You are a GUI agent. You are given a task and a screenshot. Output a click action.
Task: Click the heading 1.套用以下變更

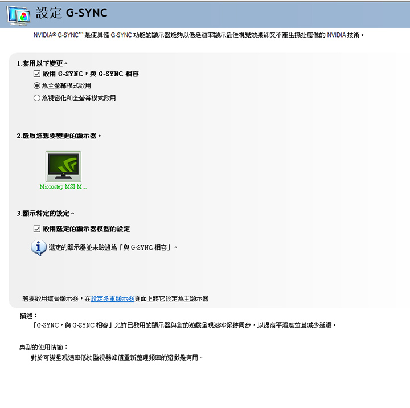point(42,63)
